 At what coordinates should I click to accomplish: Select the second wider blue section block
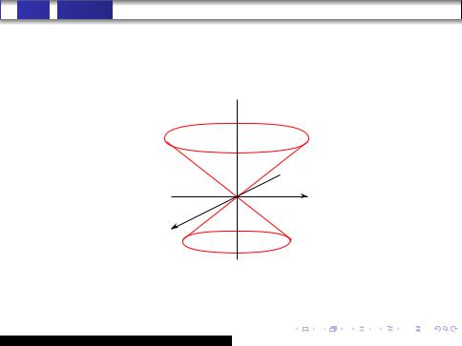pyautogui.click(x=85, y=10)
